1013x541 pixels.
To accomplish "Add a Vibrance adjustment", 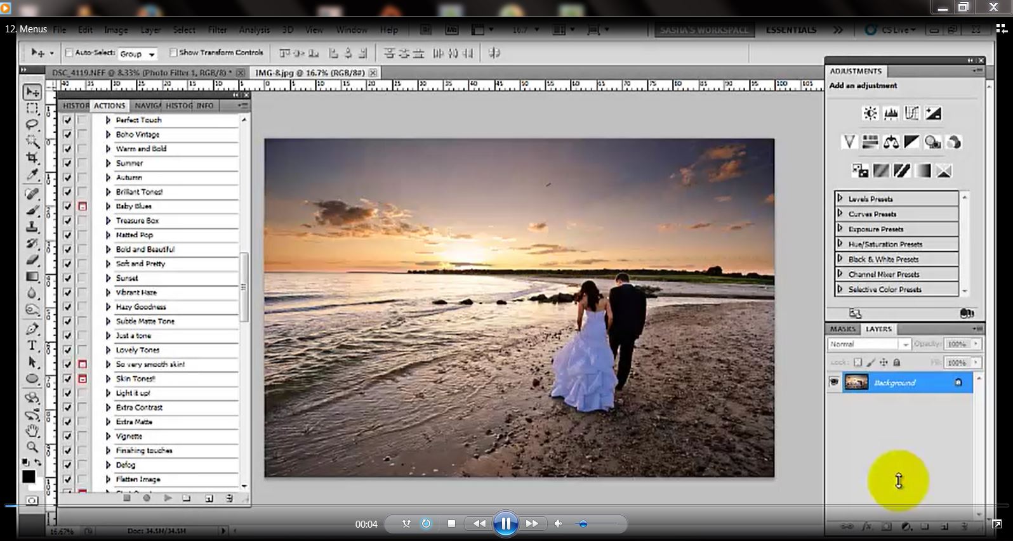I will click(849, 142).
